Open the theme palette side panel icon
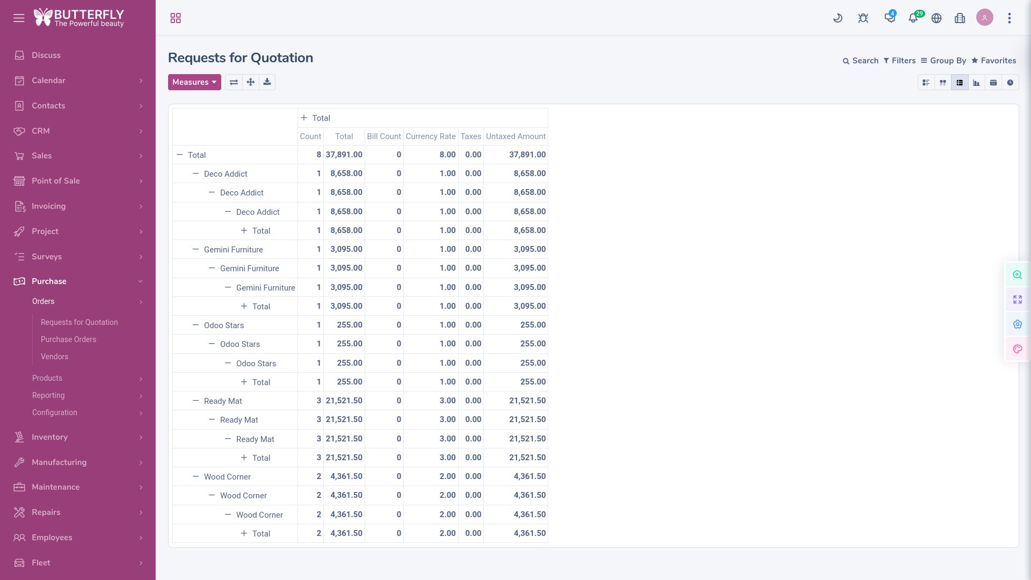Image resolution: width=1031 pixels, height=580 pixels. [x=1018, y=349]
